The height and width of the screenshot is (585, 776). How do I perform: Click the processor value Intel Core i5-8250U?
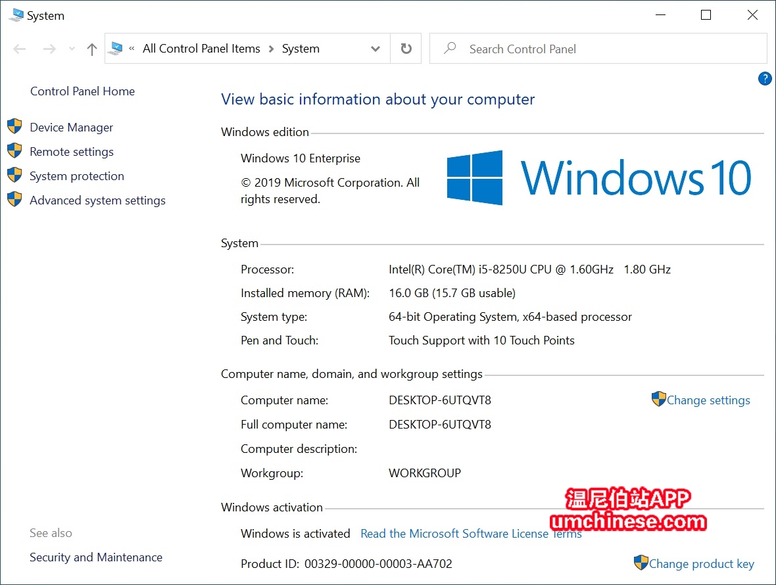pos(529,269)
